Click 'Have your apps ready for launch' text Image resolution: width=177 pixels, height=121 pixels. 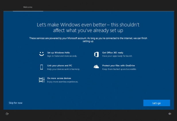(x=117, y=56)
